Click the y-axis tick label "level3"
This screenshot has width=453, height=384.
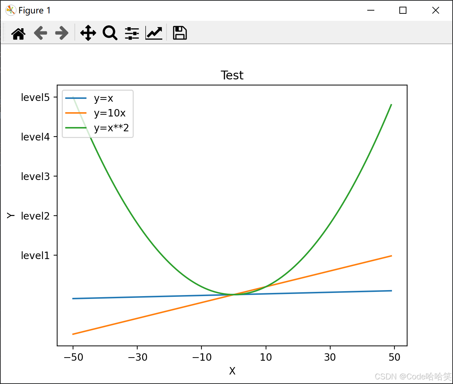[35, 176]
